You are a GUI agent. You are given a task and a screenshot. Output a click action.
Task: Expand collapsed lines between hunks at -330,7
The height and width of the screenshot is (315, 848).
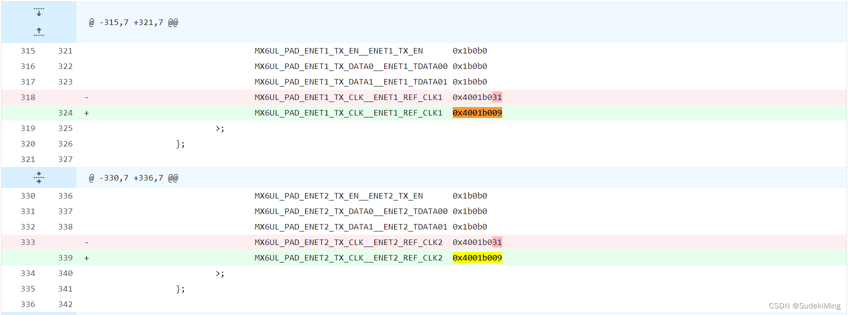pyautogui.click(x=39, y=177)
